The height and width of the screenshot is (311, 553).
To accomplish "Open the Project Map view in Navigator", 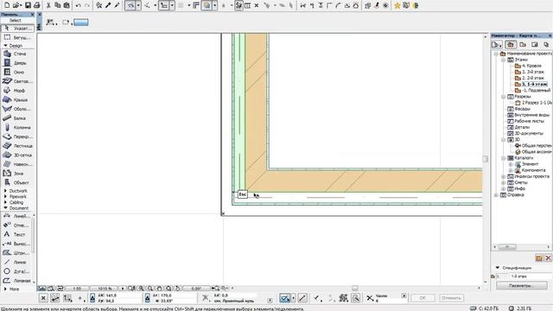I will click(511, 44).
